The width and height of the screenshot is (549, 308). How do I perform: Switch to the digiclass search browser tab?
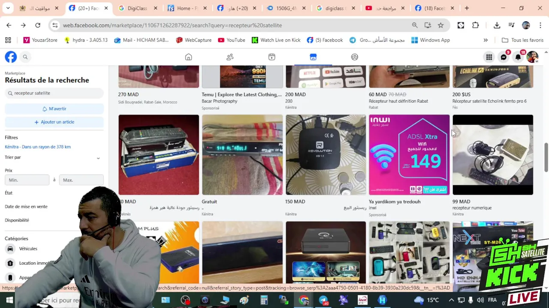pos(336,8)
